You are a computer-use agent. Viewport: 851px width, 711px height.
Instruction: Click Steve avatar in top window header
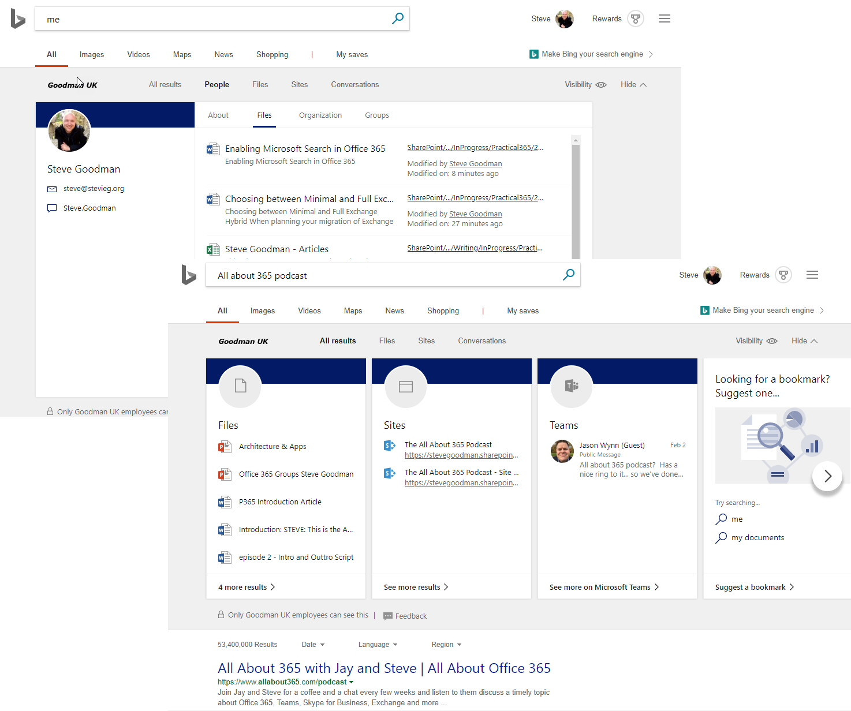[x=565, y=19]
